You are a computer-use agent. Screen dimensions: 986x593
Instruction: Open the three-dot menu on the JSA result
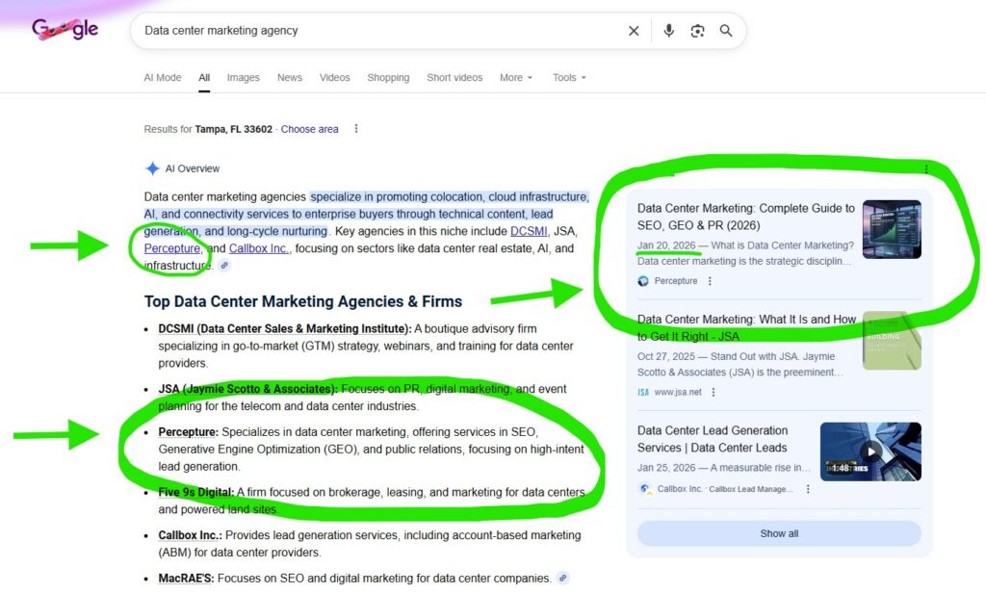(713, 392)
